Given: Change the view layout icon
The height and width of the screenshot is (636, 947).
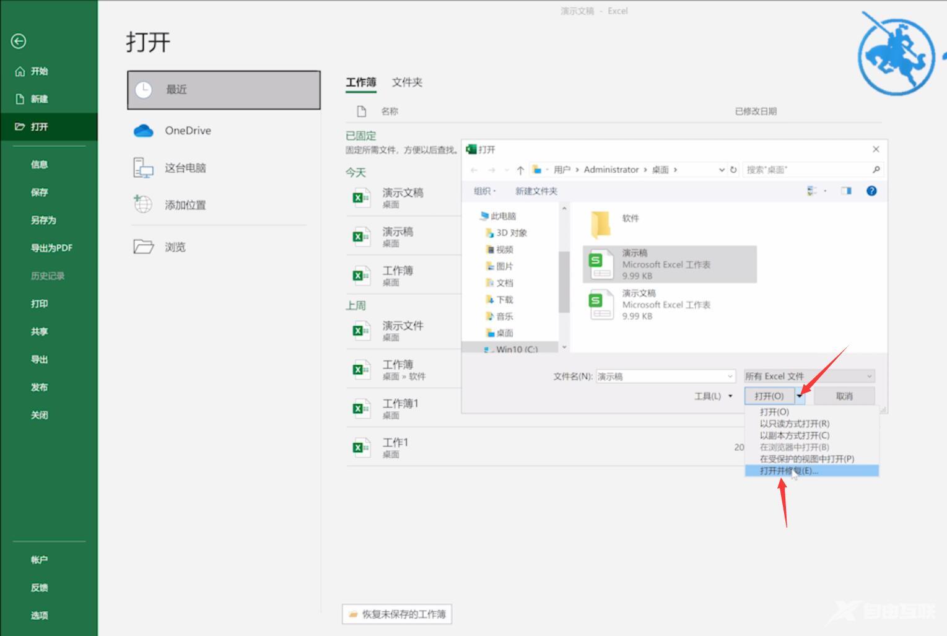Looking at the screenshot, I should (x=812, y=191).
